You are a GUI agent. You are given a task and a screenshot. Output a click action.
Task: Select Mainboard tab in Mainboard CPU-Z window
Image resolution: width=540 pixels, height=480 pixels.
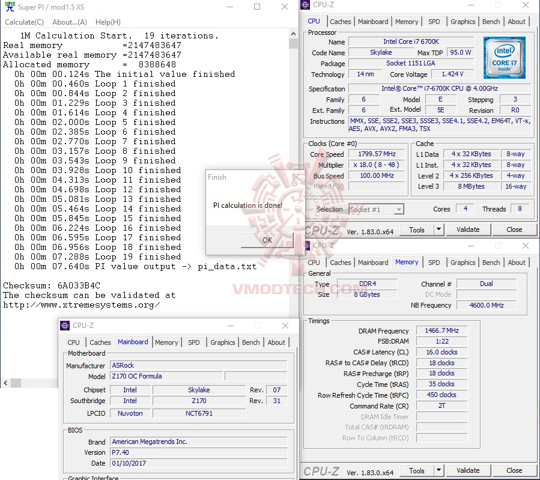133,342
